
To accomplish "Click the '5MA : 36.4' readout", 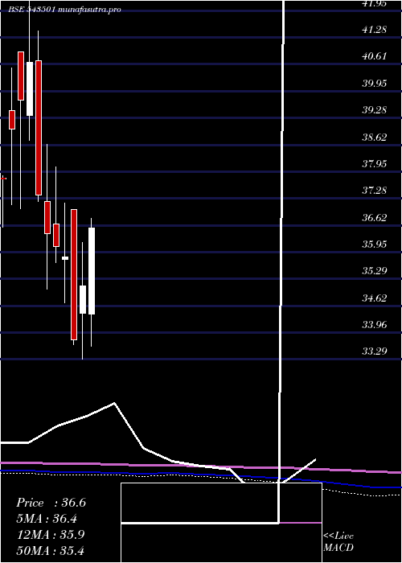I will pos(47,519).
